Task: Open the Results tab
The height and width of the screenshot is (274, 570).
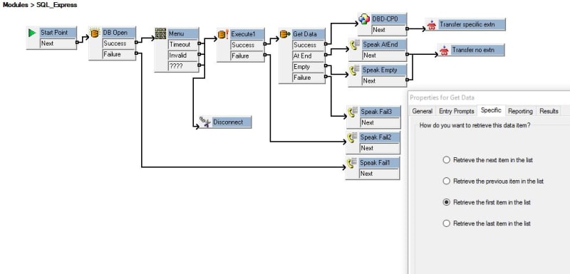Action: [549, 111]
